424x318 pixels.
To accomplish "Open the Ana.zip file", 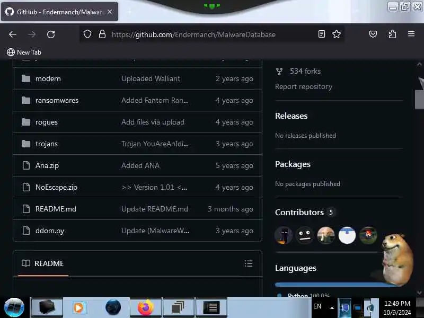I will click(x=47, y=165).
